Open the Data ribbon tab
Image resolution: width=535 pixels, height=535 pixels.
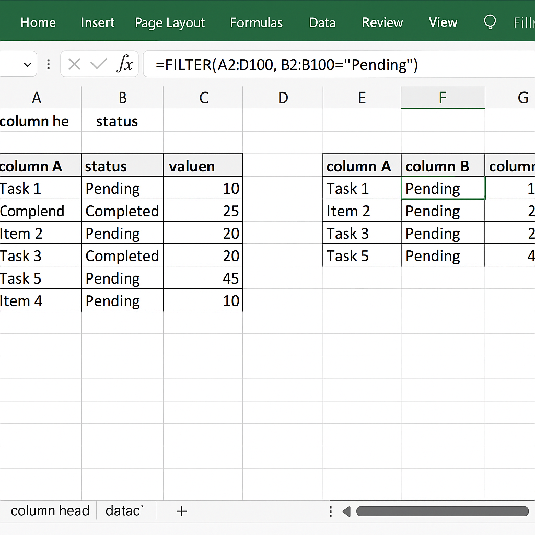[x=322, y=22]
